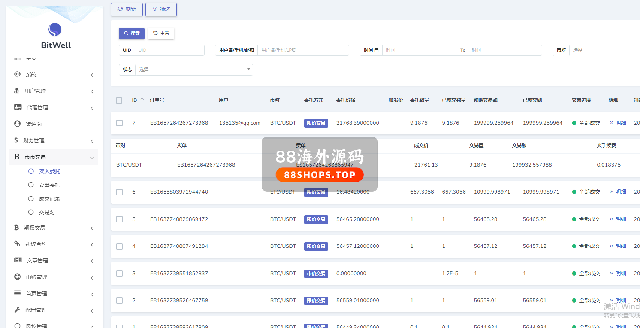Open 明细 details for order ID 4
The image size is (640, 328).
click(618, 246)
